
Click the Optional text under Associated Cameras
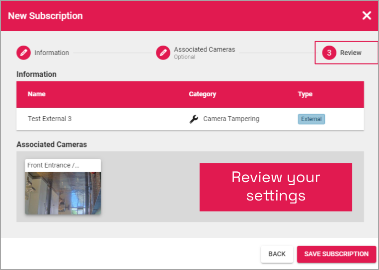coord(184,57)
